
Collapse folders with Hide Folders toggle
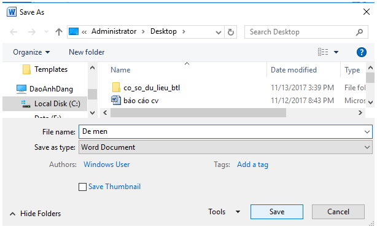click(36, 214)
